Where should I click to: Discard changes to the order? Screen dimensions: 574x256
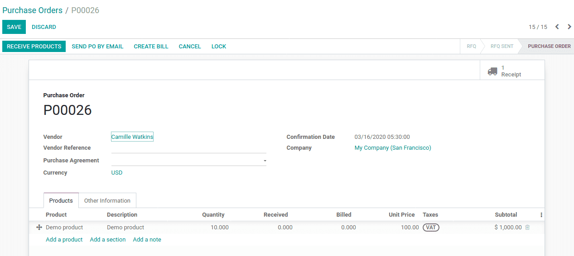[x=44, y=27]
